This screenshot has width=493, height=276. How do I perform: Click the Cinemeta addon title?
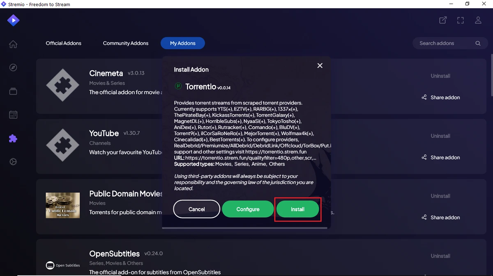pos(106,73)
